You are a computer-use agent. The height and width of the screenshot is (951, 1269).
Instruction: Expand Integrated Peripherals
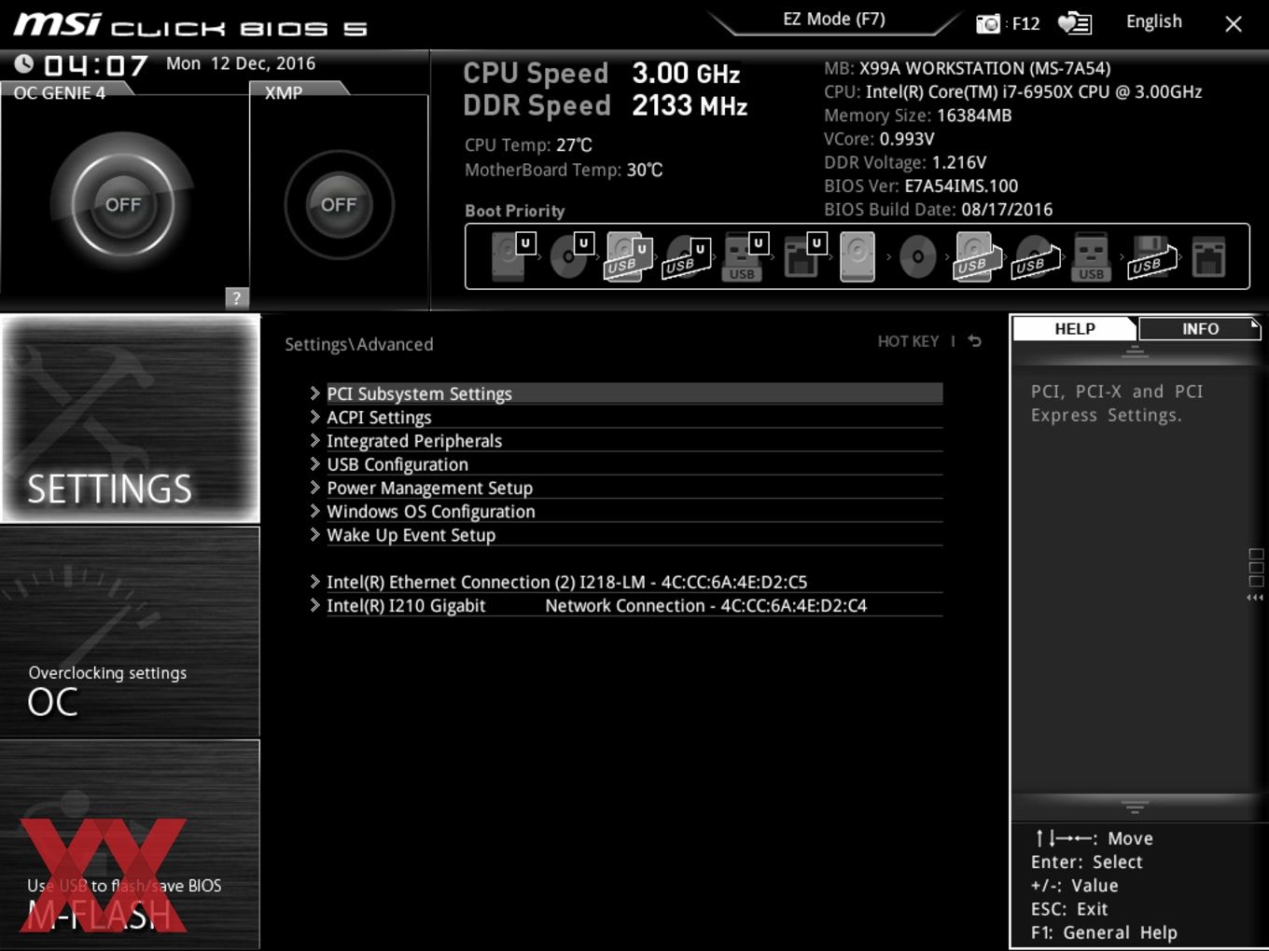click(x=625, y=440)
